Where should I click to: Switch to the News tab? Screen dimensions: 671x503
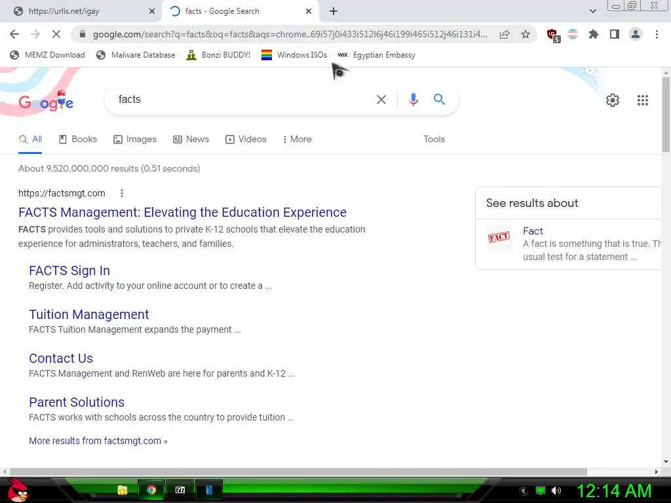(191, 140)
